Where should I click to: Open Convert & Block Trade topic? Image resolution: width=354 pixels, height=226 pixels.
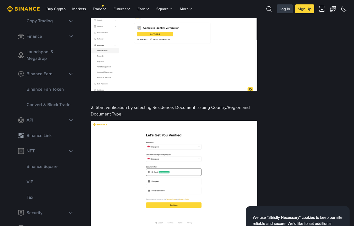48,105
